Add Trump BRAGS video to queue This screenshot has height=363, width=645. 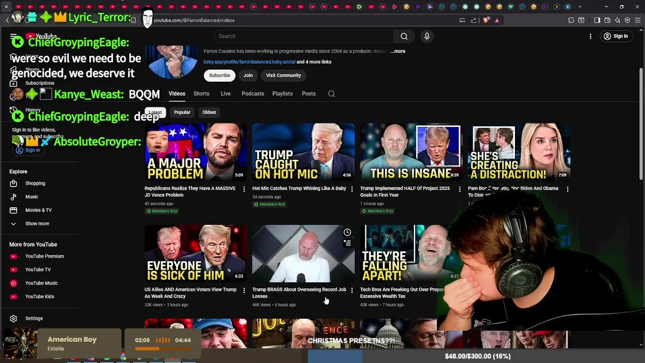347,243
